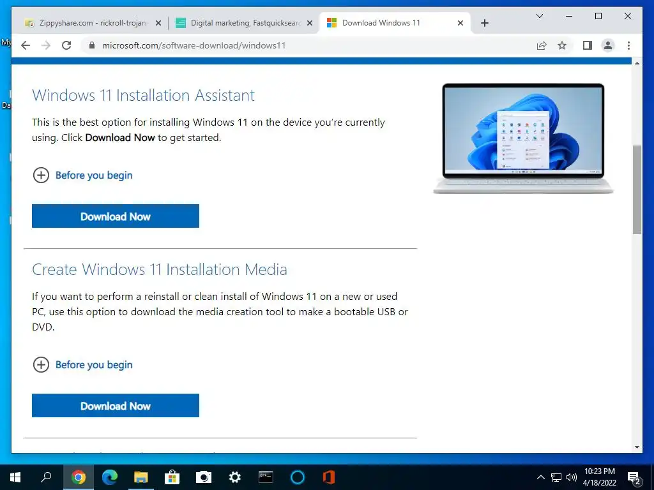Viewport: 654px width, 490px height.
Task: Bookmark this page with the star icon
Action: tap(562, 45)
